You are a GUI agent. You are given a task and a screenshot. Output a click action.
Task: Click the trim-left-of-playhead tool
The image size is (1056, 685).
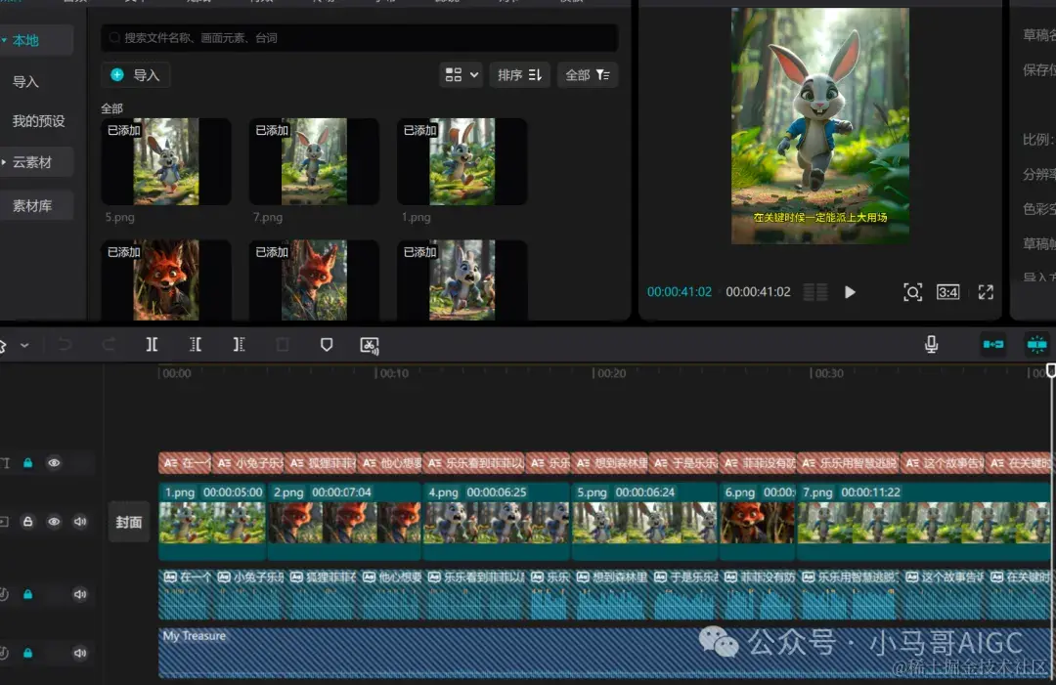pos(196,345)
